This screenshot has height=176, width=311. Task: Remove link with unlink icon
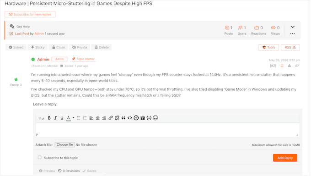point(117,118)
